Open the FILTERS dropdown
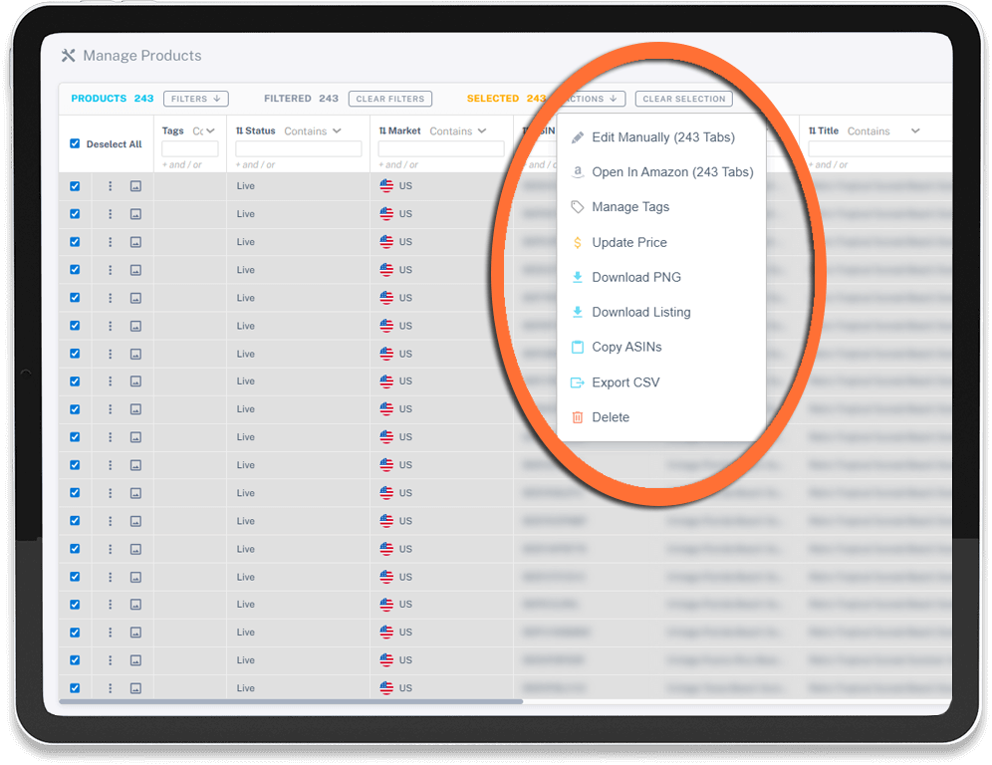This screenshot has height=765, width=992. pyautogui.click(x=196, y=99)
